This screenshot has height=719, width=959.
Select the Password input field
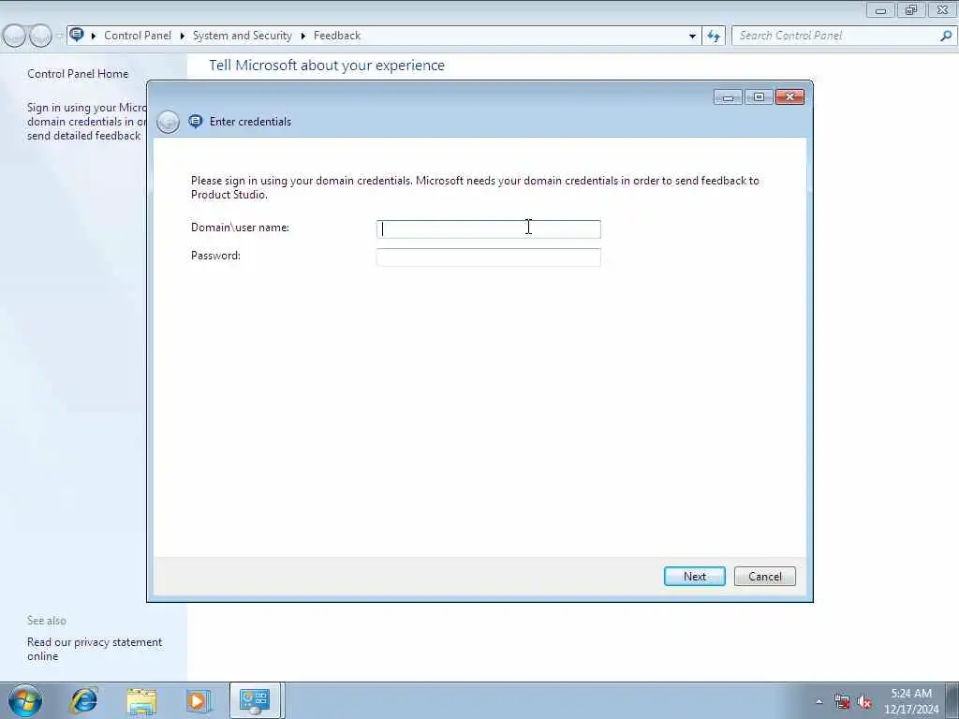pyautogui.click(x=488, y=257)
